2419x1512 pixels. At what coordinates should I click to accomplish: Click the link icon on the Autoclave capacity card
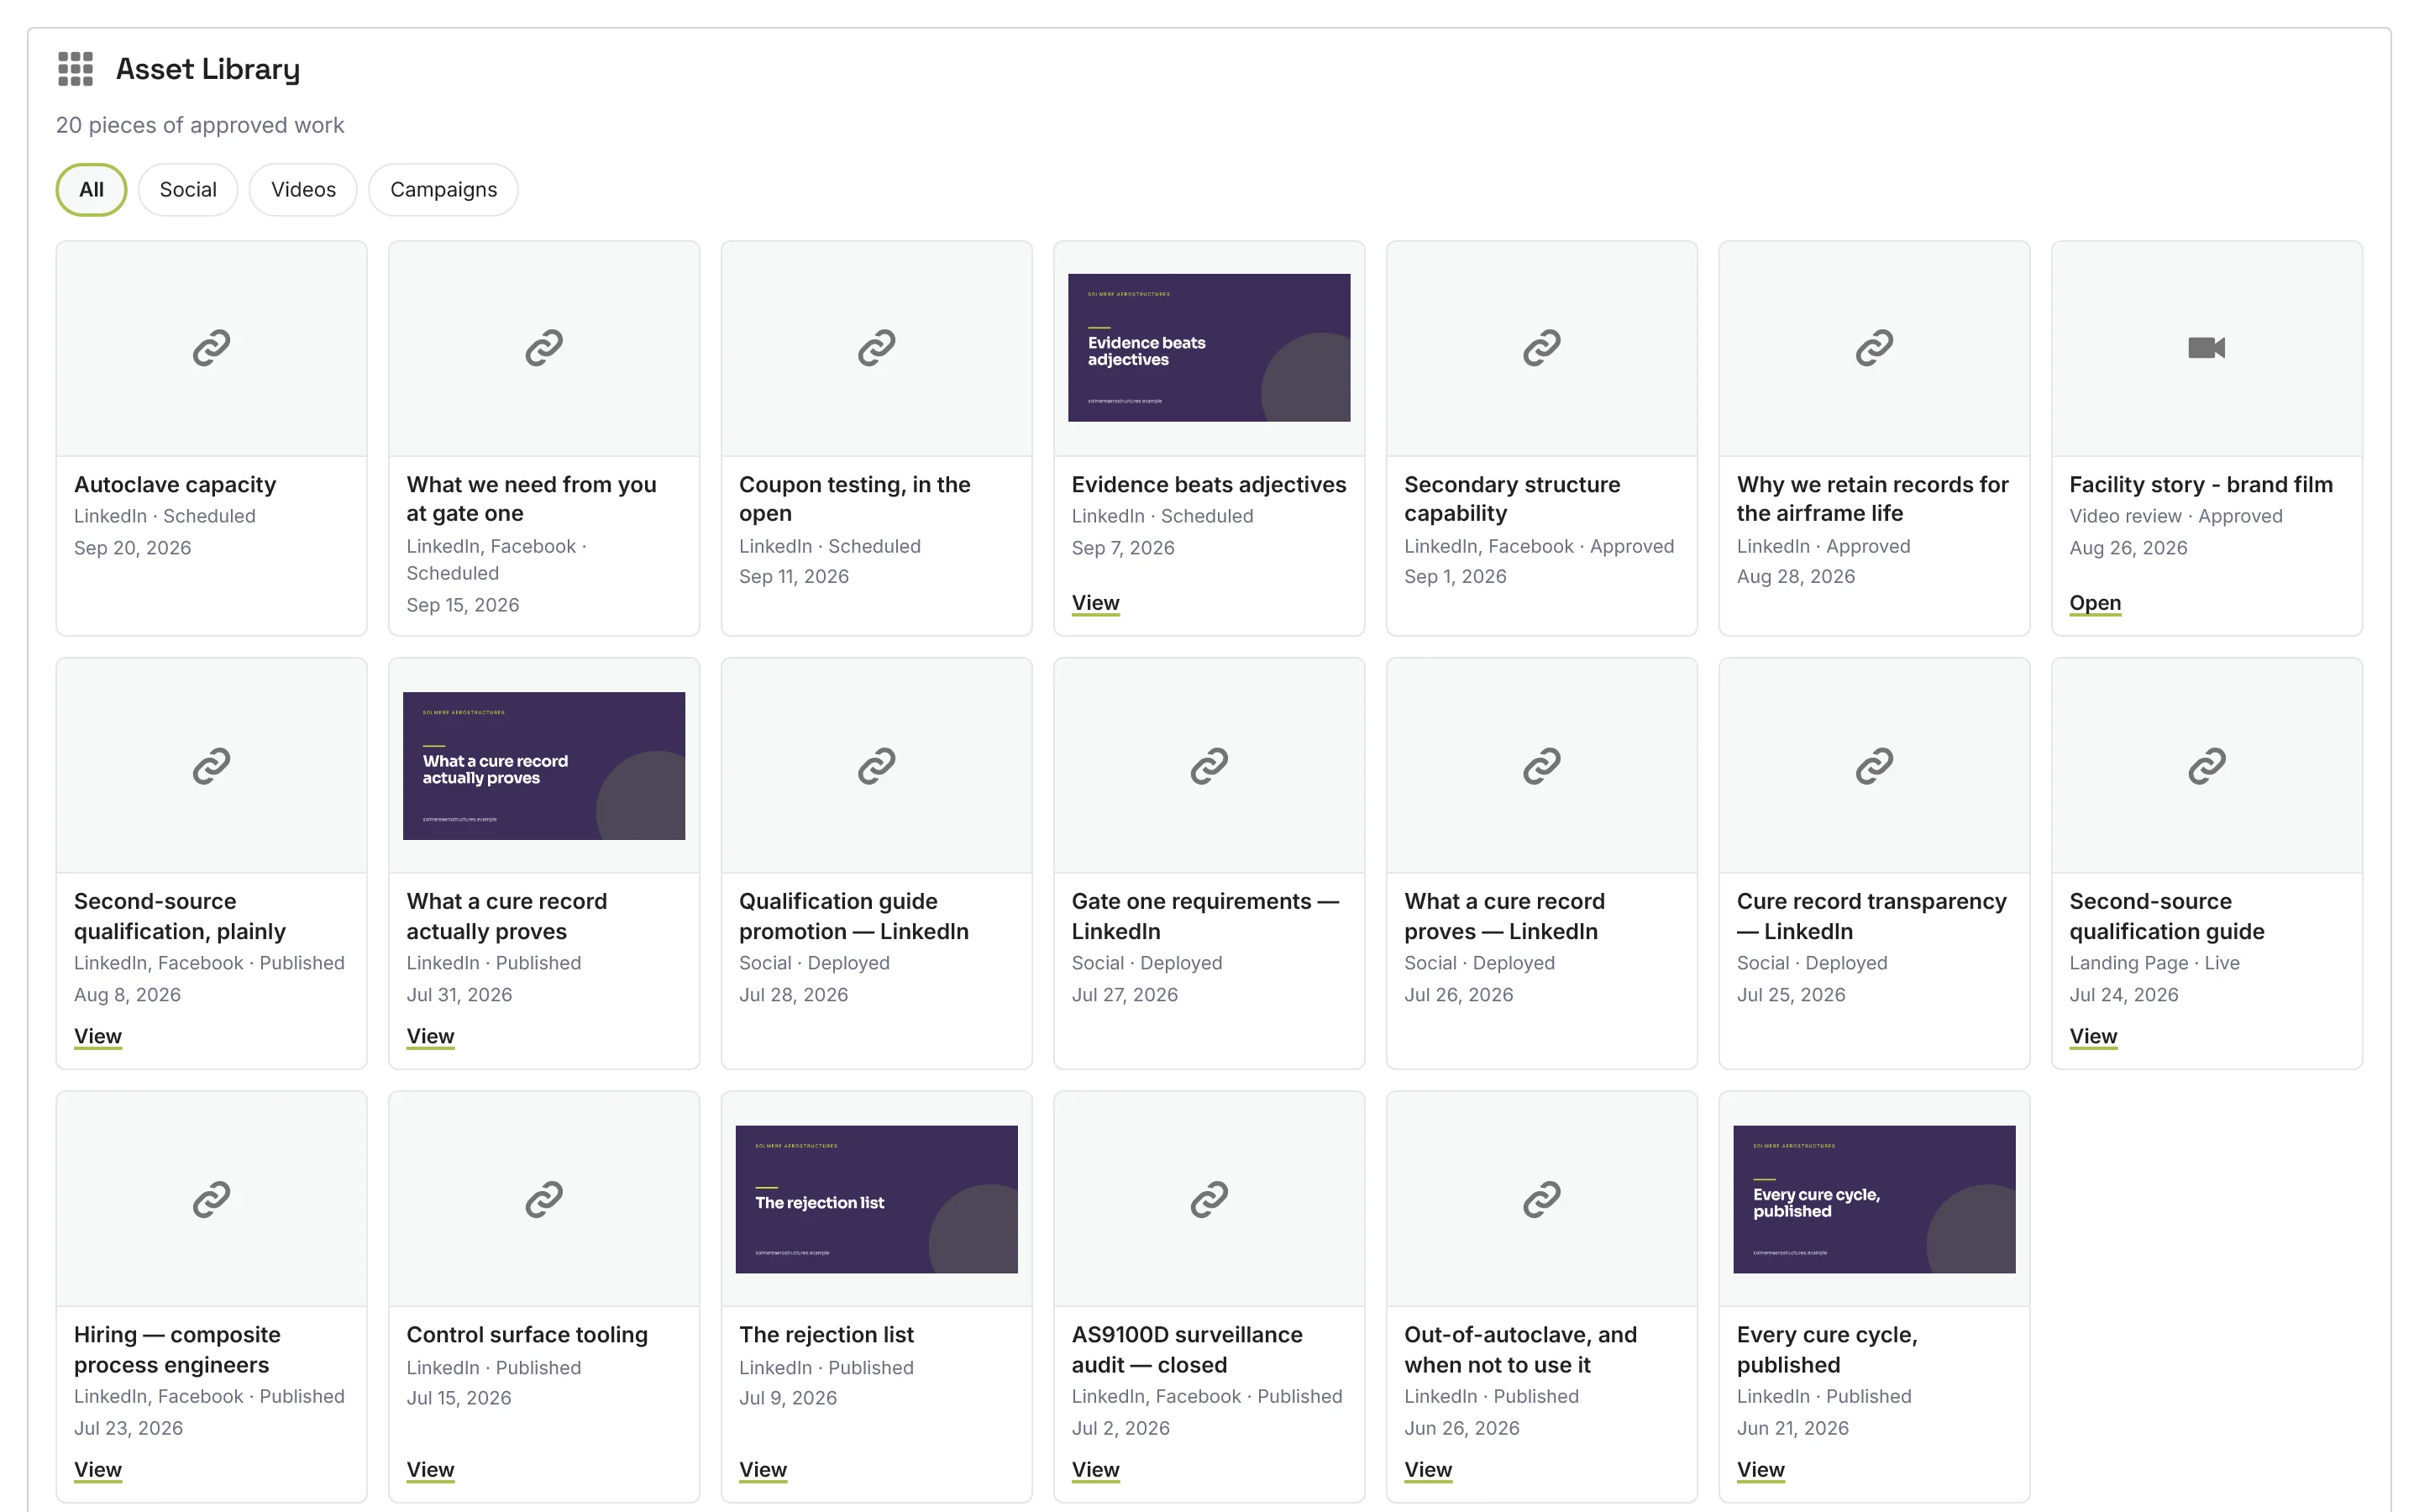click(212, 348)
